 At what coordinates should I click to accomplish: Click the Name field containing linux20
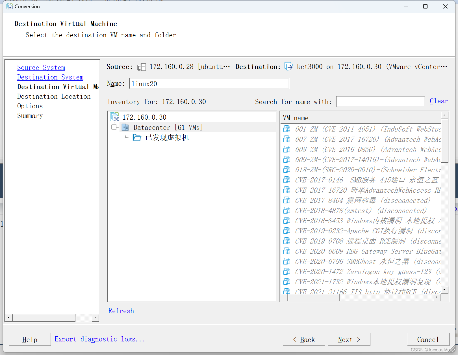[x=209, y=84]
